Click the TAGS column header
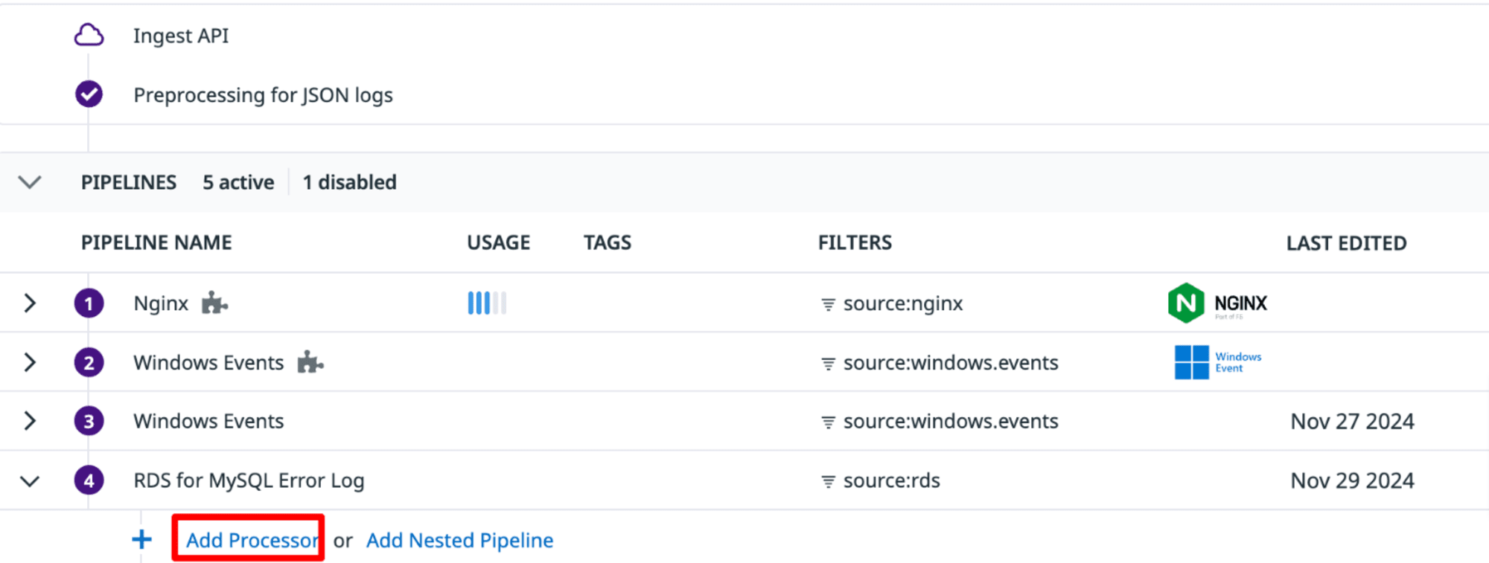The height and width of the screenshot is (563, 1489). pos(608,242)
